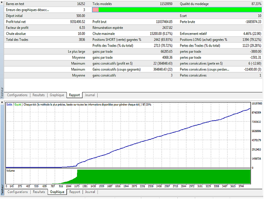Select value -11400.00 (3)

pyautogui.click(x=253, y=69)
